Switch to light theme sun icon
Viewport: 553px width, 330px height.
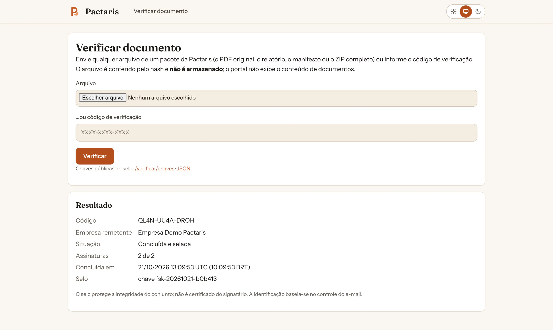point(453,12)
